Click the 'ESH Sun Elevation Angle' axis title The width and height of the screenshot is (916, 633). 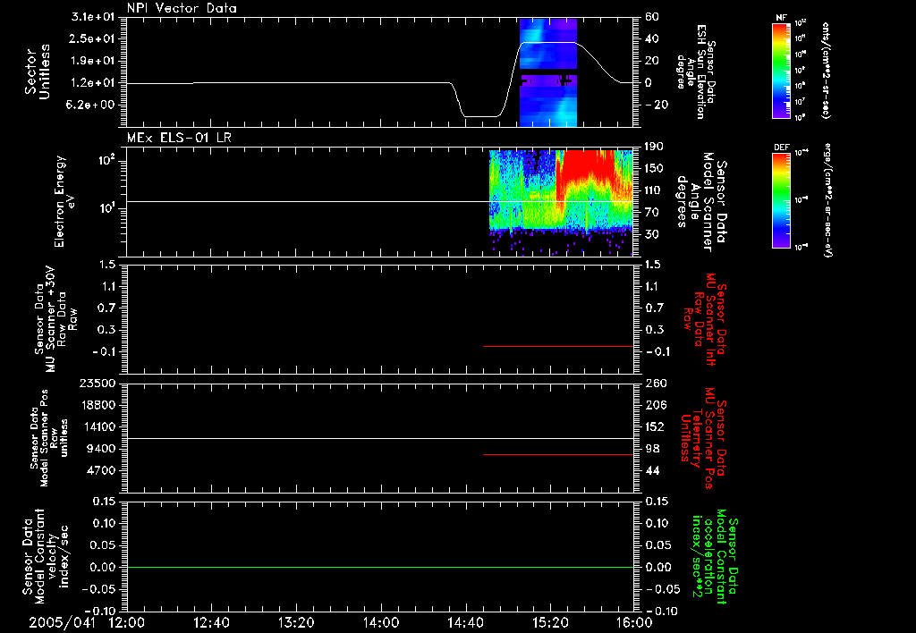696,72
